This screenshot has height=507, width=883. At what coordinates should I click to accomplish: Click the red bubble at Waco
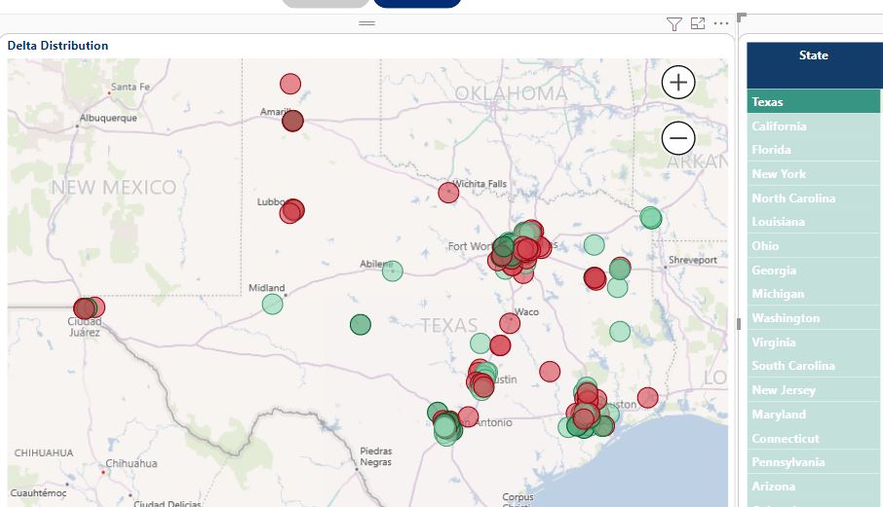pyautogui.click(x=510, y=323)
